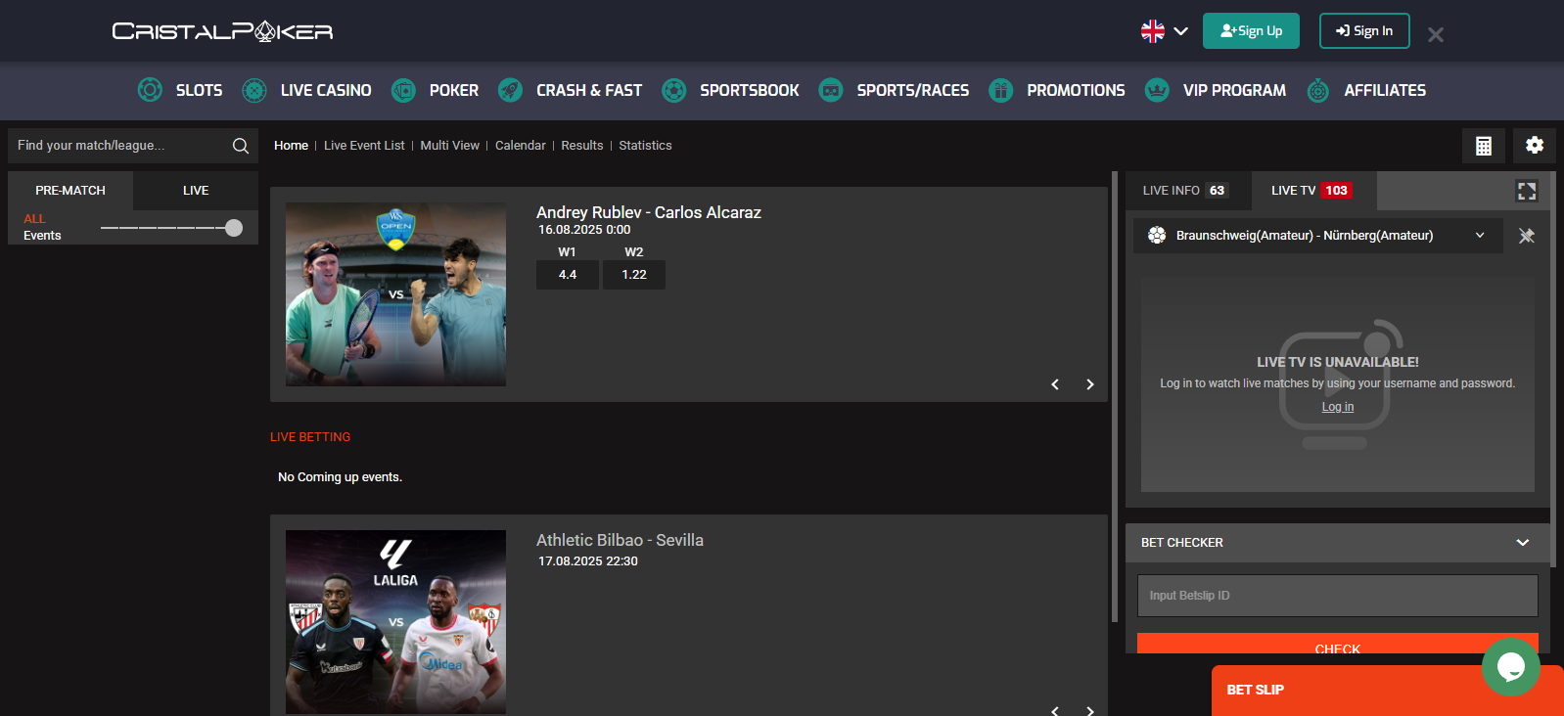Open the Athletic Bilbao vs Sevilla thumbnail
The height and width of the screenshot is (716, 1564).
click(395, 622)
